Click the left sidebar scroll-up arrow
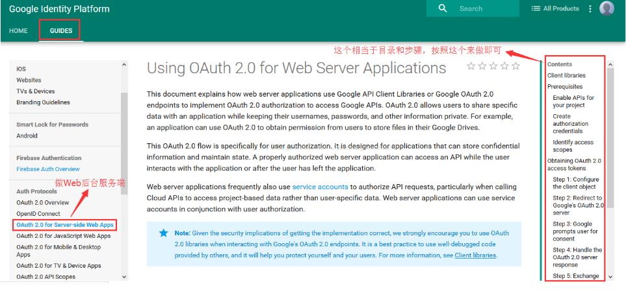The height and width of the screenshot is (293, 626). click(x=124, y=64)
